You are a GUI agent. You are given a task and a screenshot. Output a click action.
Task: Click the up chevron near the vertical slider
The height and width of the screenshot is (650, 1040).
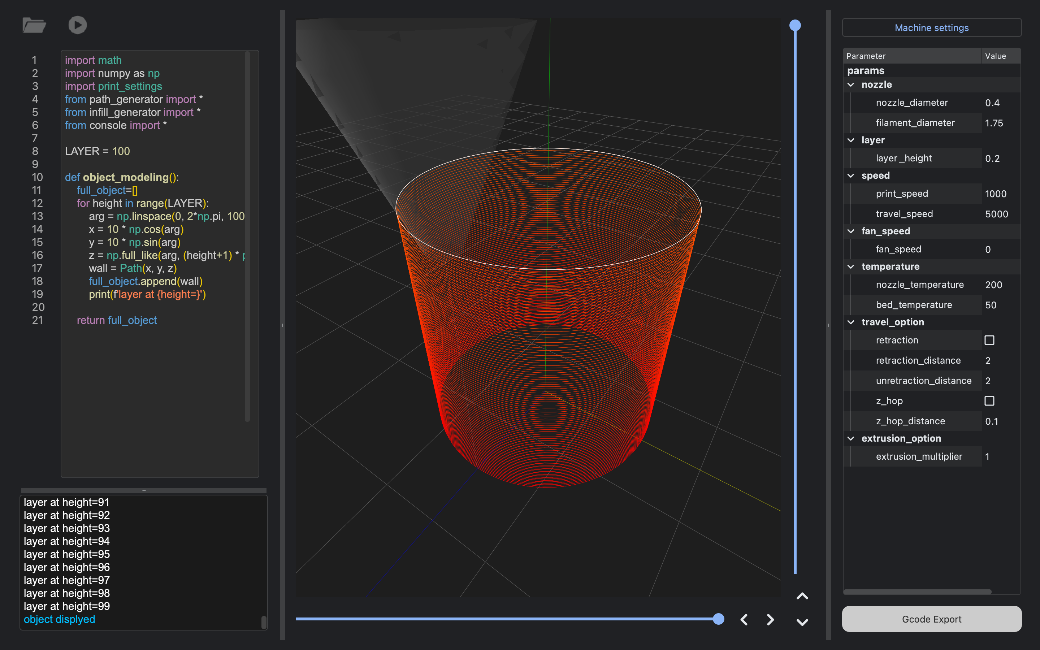point(802,596)
